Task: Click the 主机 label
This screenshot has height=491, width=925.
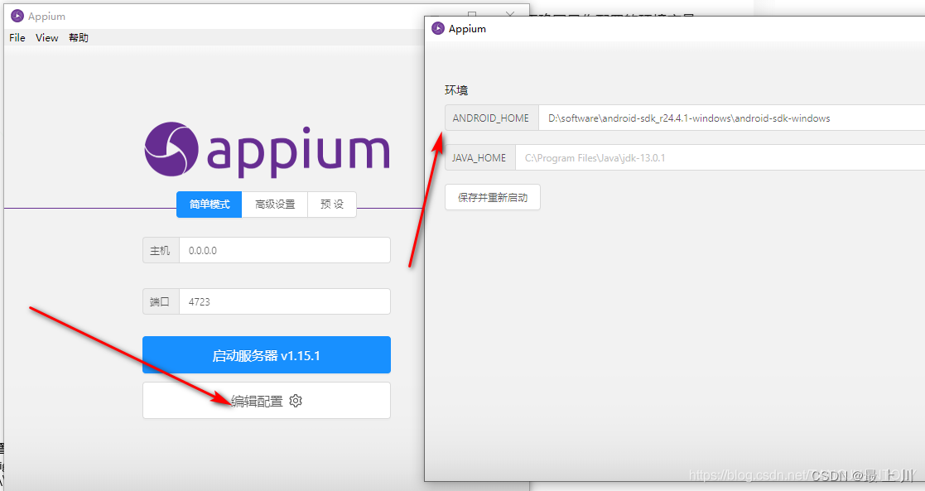Action: (x=161, y=250)
